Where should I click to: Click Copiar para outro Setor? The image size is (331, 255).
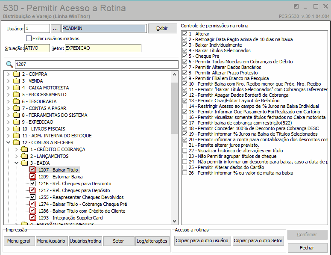[258, 240]
